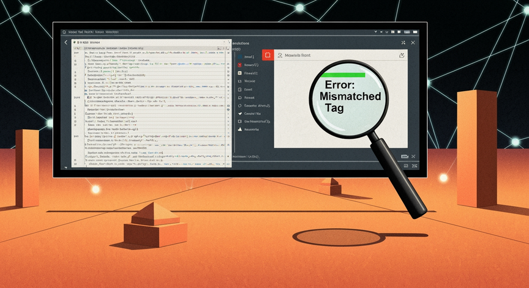This screenshot has height=288, width=529.
Task: Click the home icon in the top title bar
Action: (x=64, y=32)
